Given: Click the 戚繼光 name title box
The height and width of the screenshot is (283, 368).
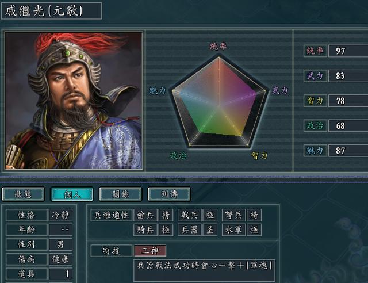Looking at the screenshot, I should point(51,11).
